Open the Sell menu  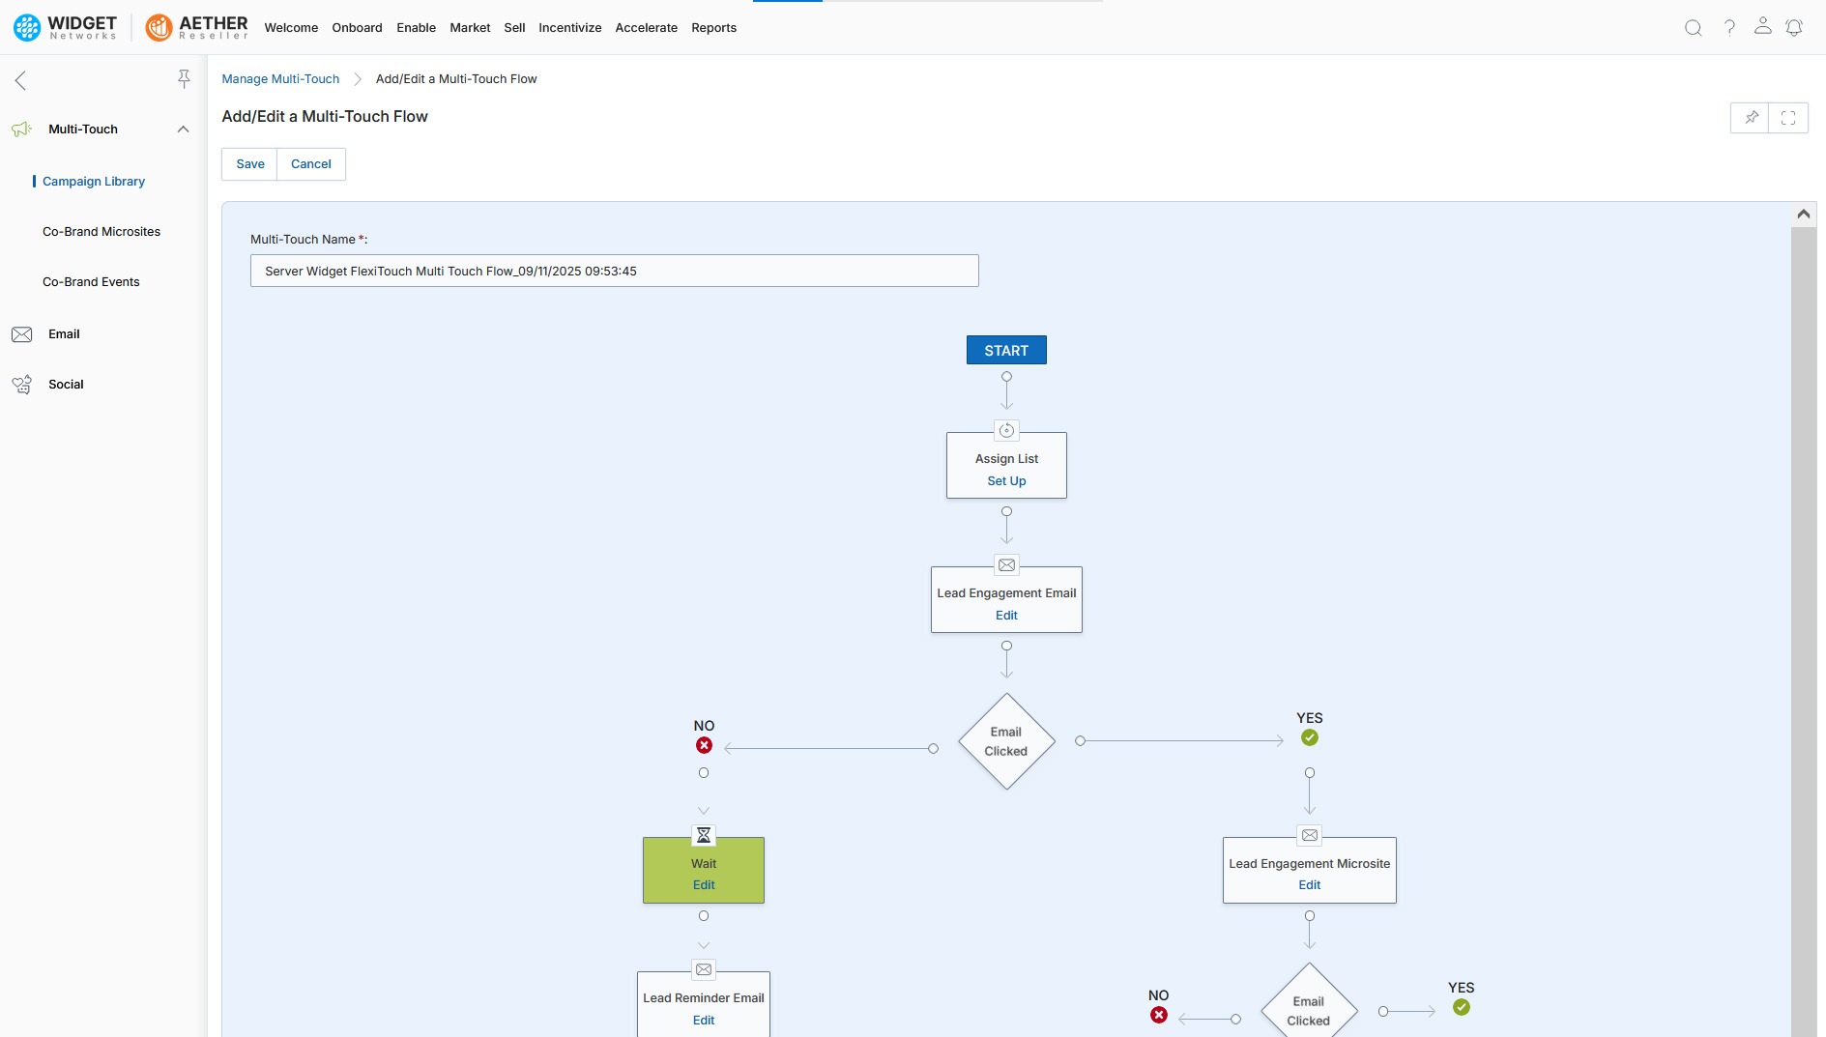[x=514, y=28]
